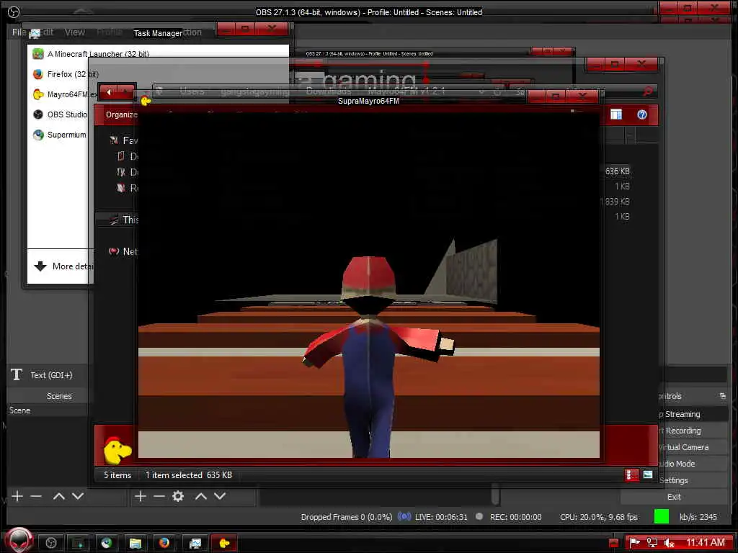Click '5 items' in Explorer status bar
The height and width of the screenshot is (553, 738).
click(117, 475)
